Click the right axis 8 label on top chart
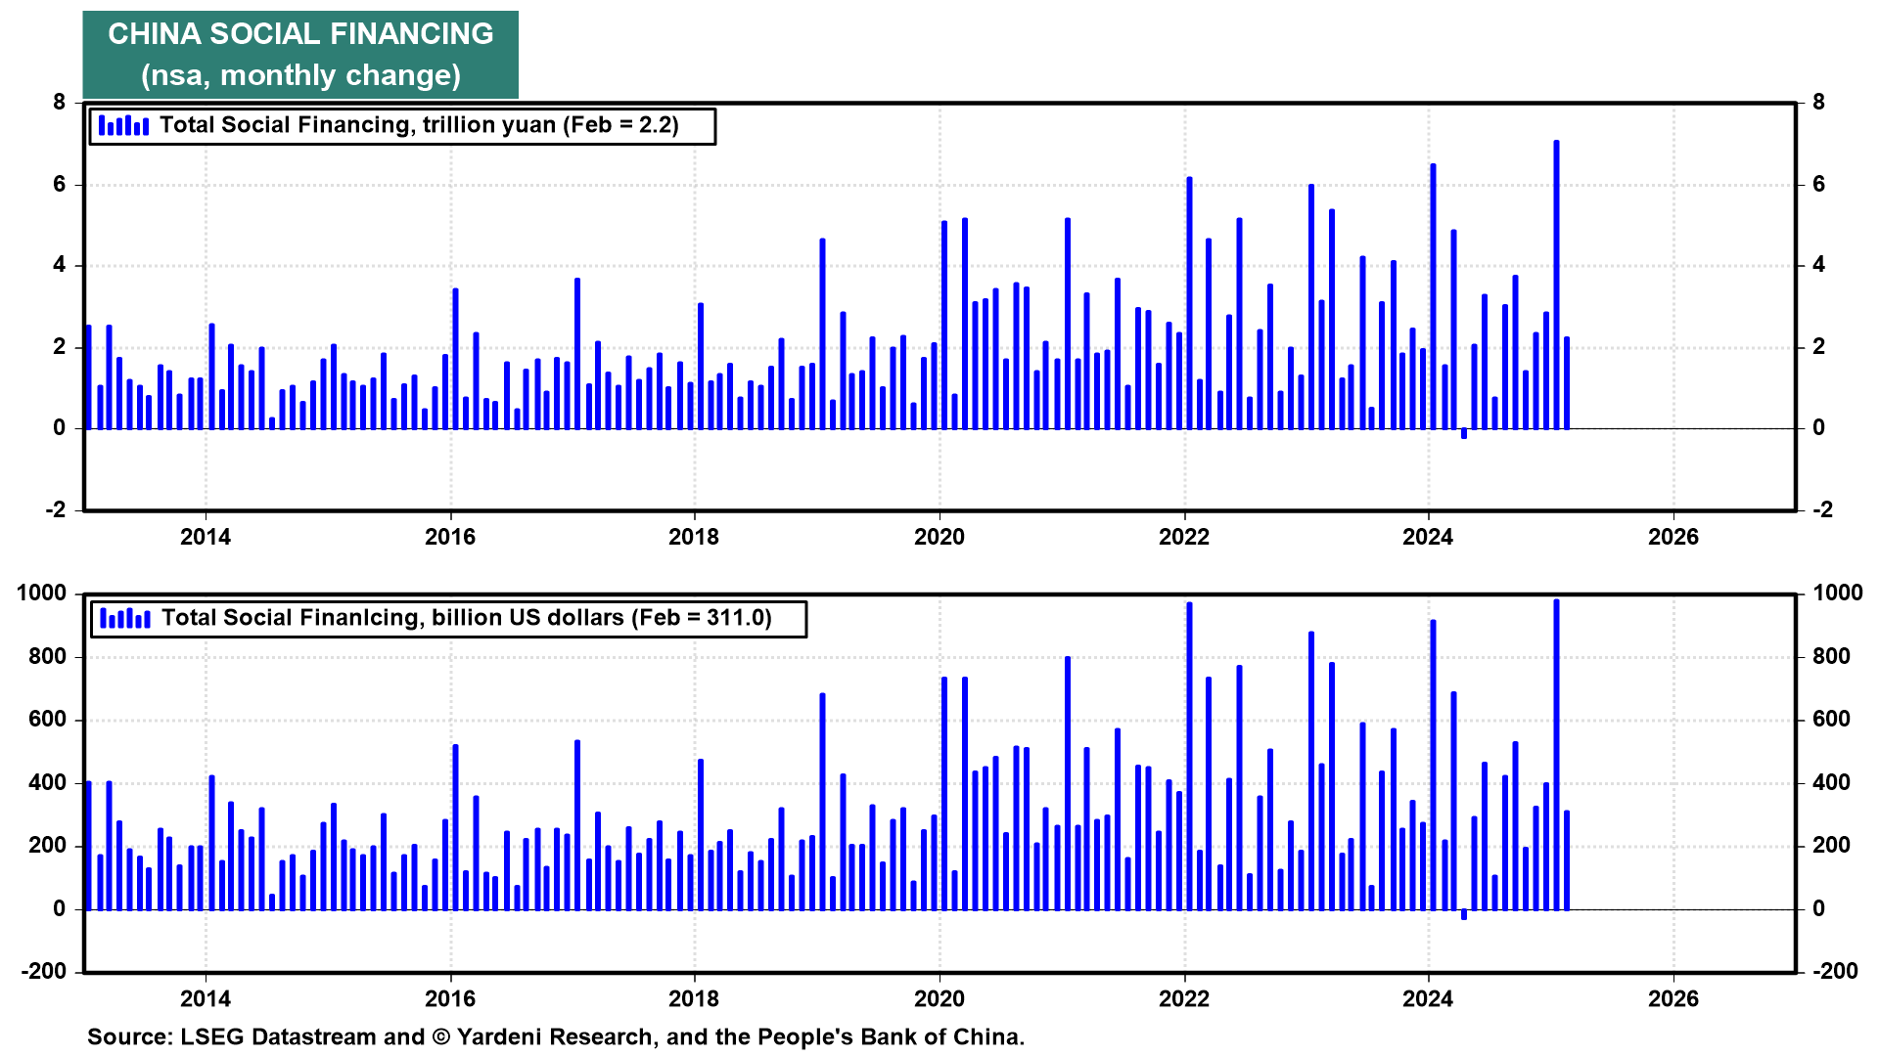The image size is (1879, 1056). click(1818, 103)
